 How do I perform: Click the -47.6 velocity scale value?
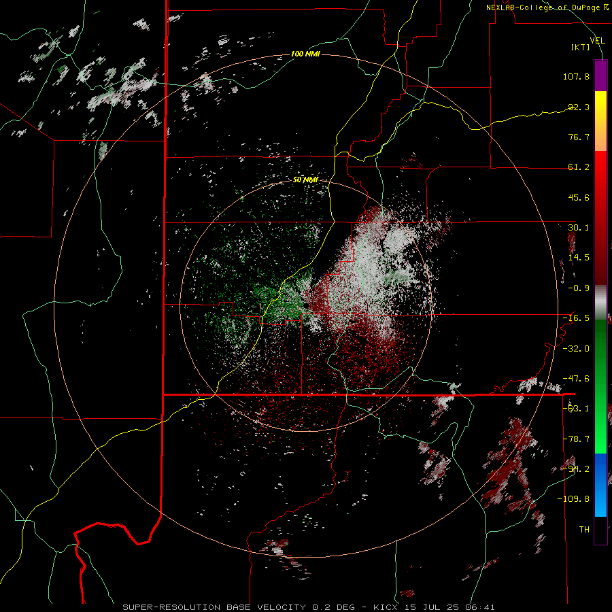click(576, 379)
